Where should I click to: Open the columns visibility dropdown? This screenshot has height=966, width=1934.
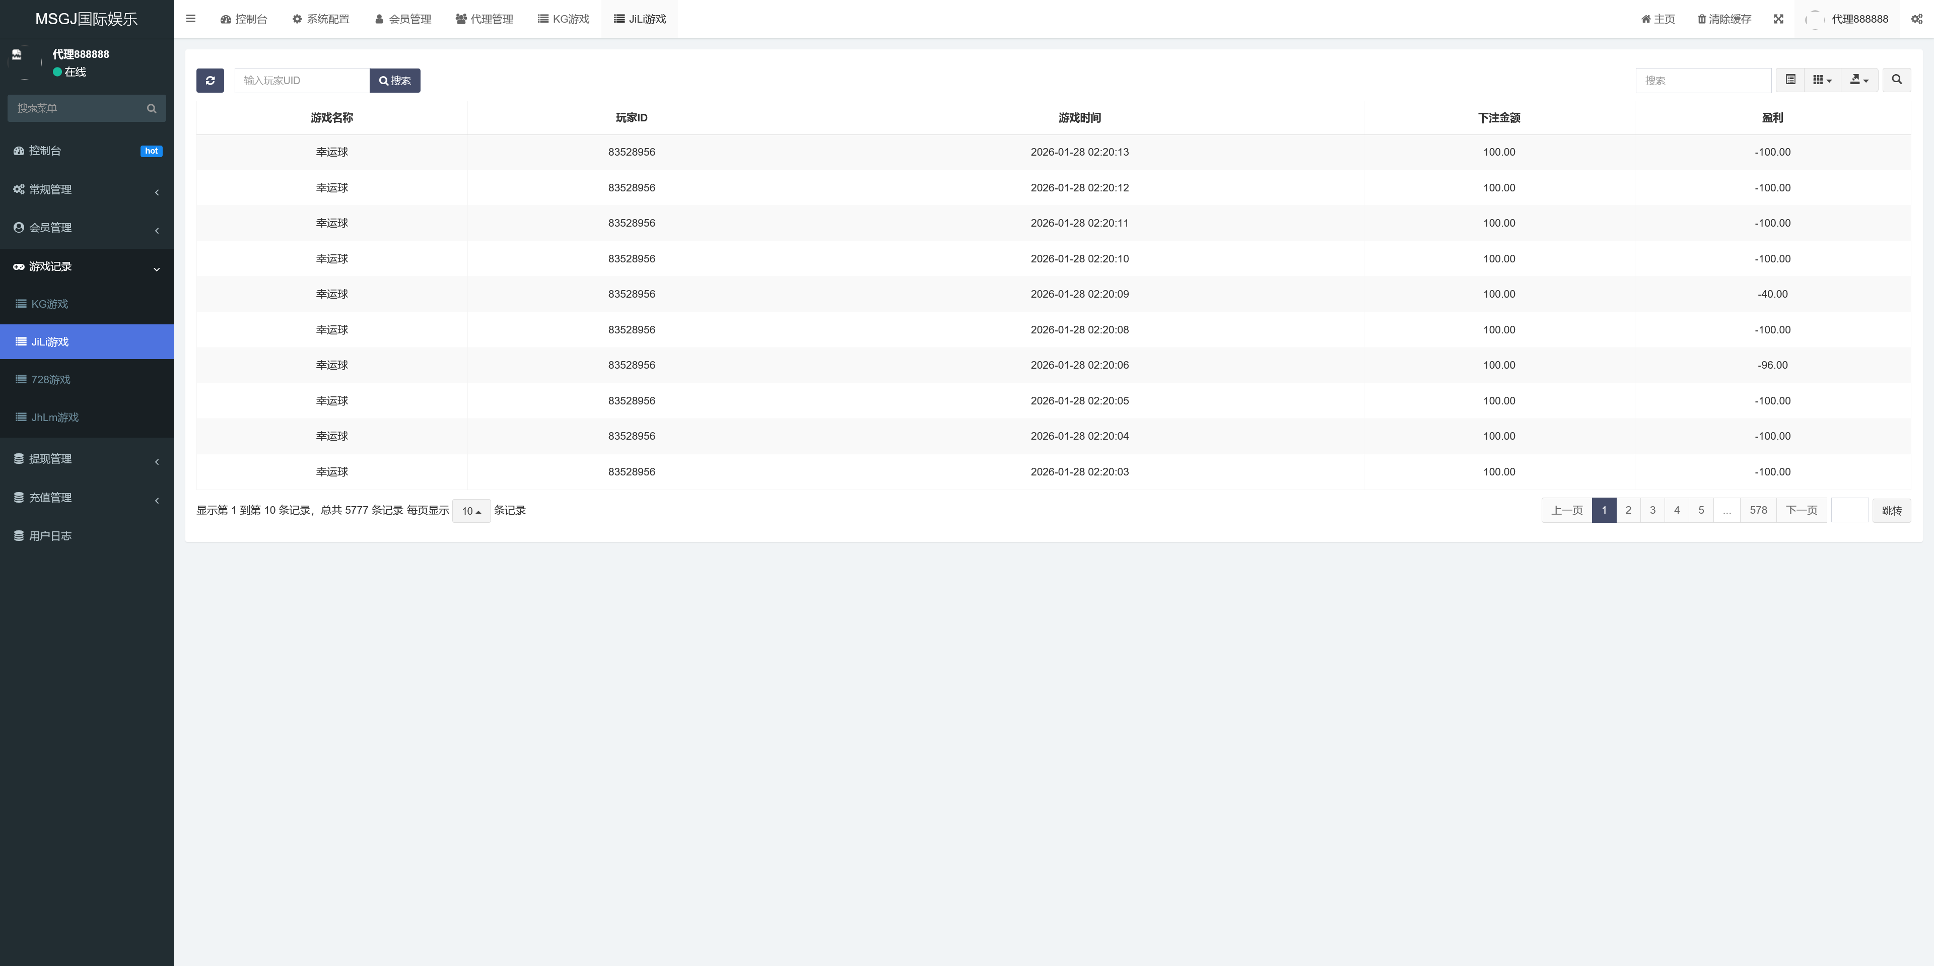1822,80
